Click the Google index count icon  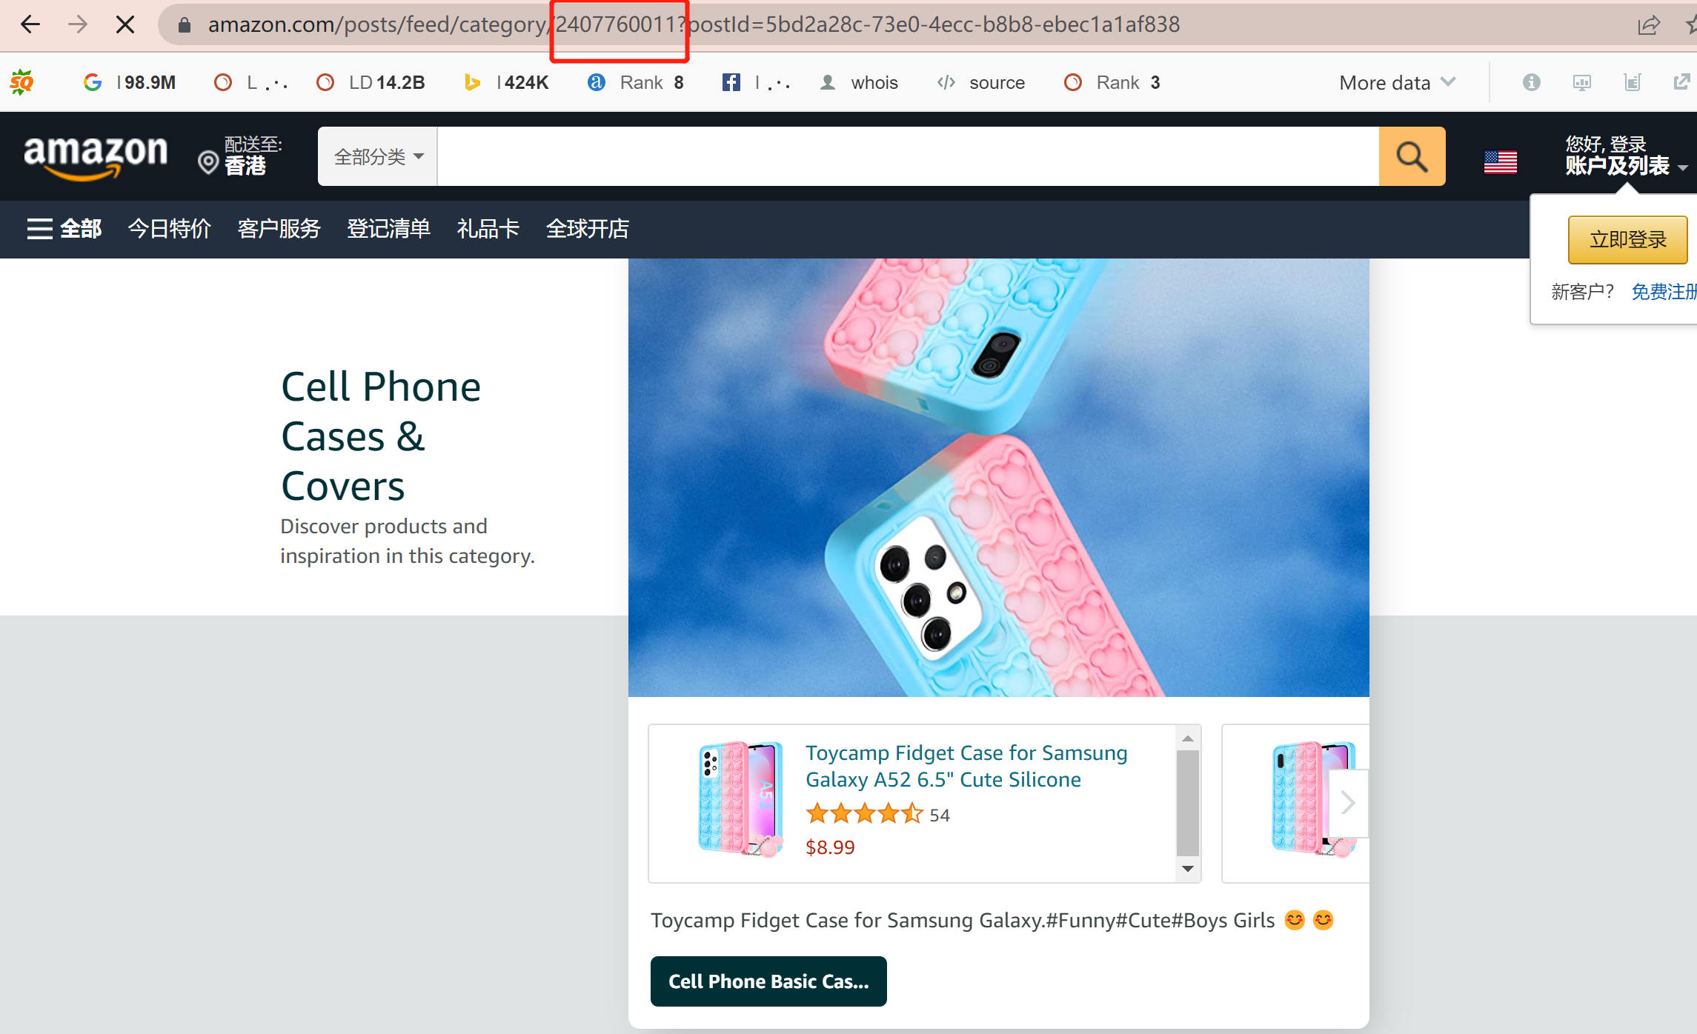pos(92,81)
